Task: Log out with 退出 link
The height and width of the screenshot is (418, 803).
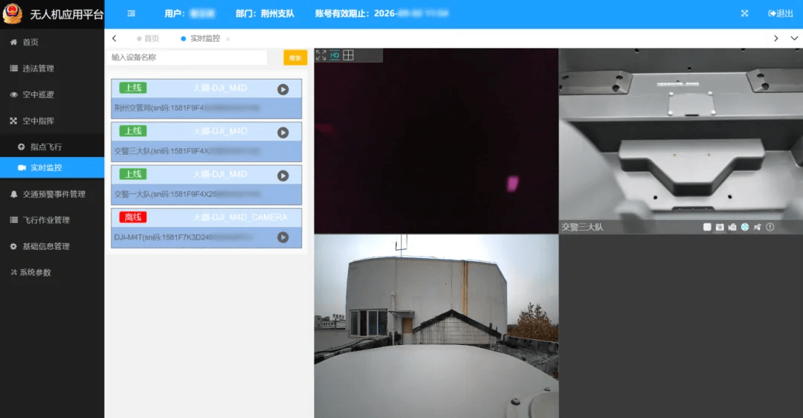Action: click(x=781, y=13)
